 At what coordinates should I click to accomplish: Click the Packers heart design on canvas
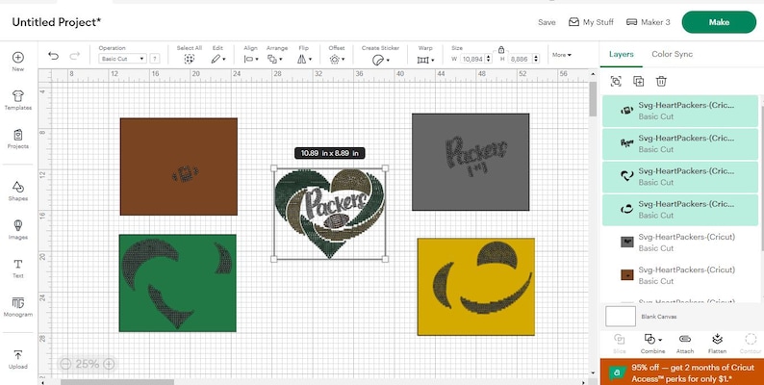(x=329, y=214)
